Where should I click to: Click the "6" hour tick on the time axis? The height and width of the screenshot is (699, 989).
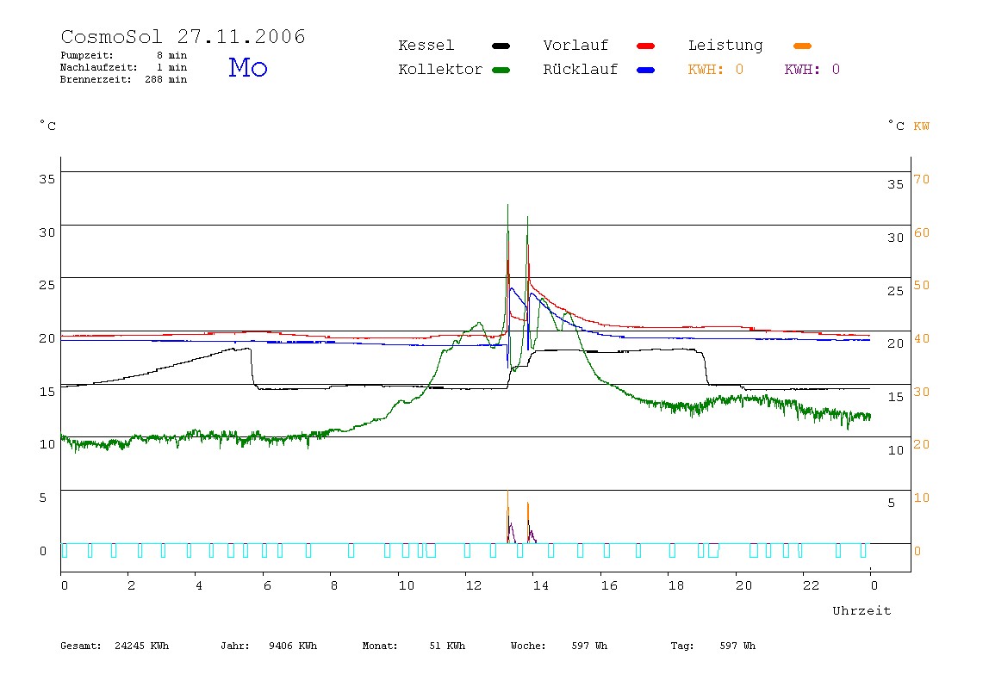coord(267,585)
